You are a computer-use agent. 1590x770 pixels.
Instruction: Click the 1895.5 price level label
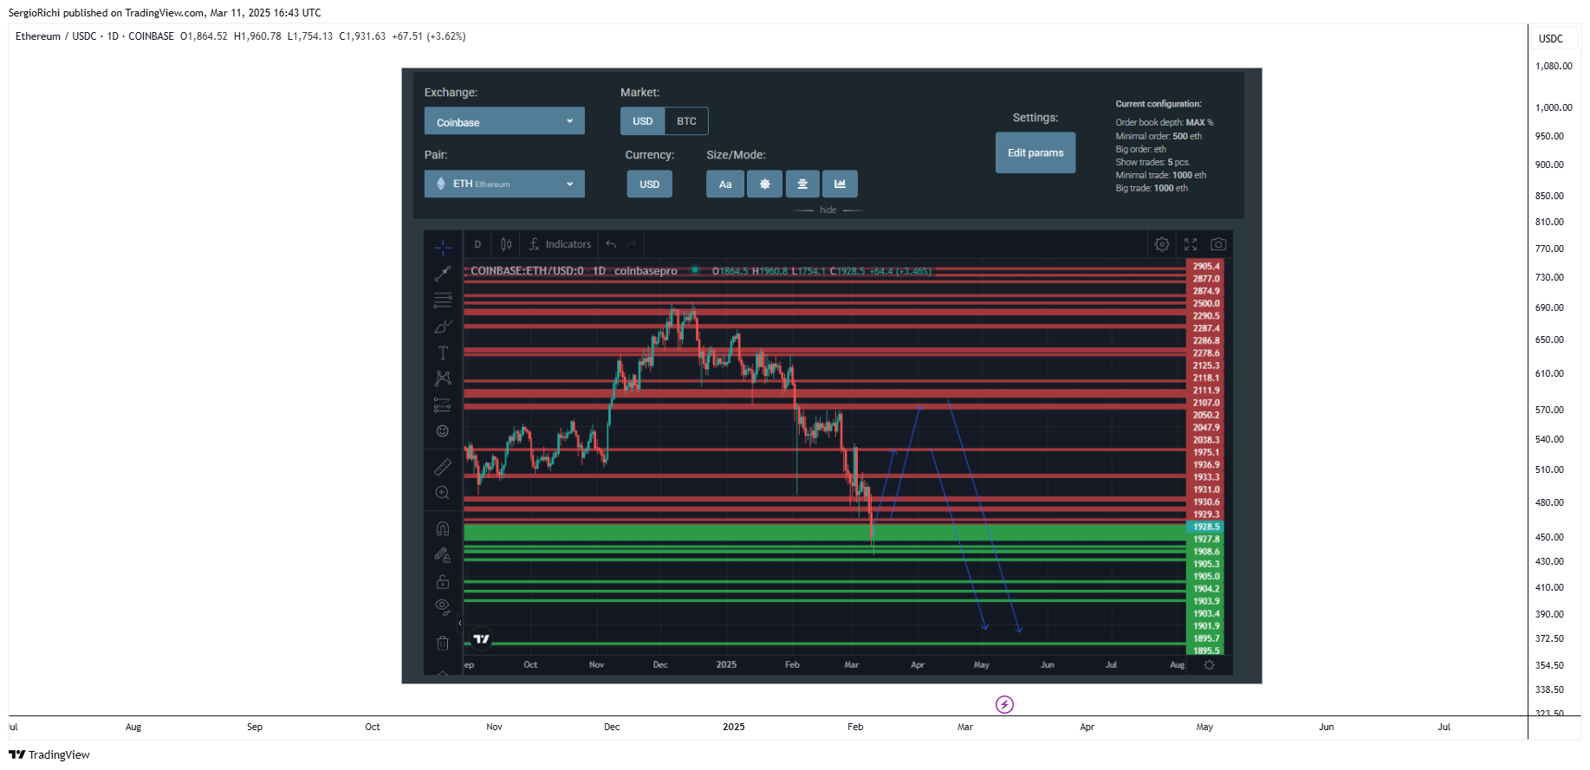[1206, 650]
